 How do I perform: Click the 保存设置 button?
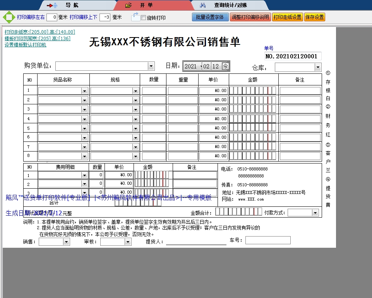coord(314,17)
